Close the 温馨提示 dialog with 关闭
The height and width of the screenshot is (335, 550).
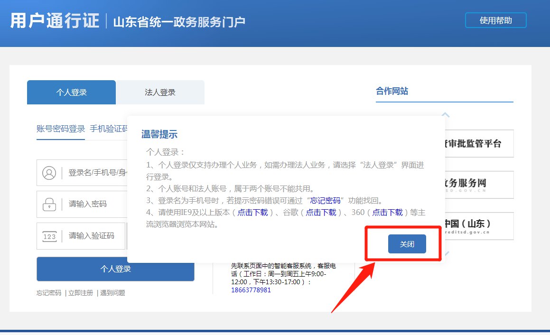point(407,244)
